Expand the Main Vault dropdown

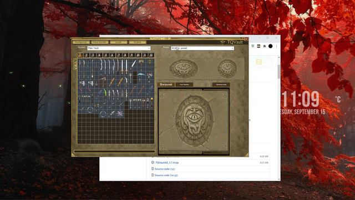(x=119, y=48)
